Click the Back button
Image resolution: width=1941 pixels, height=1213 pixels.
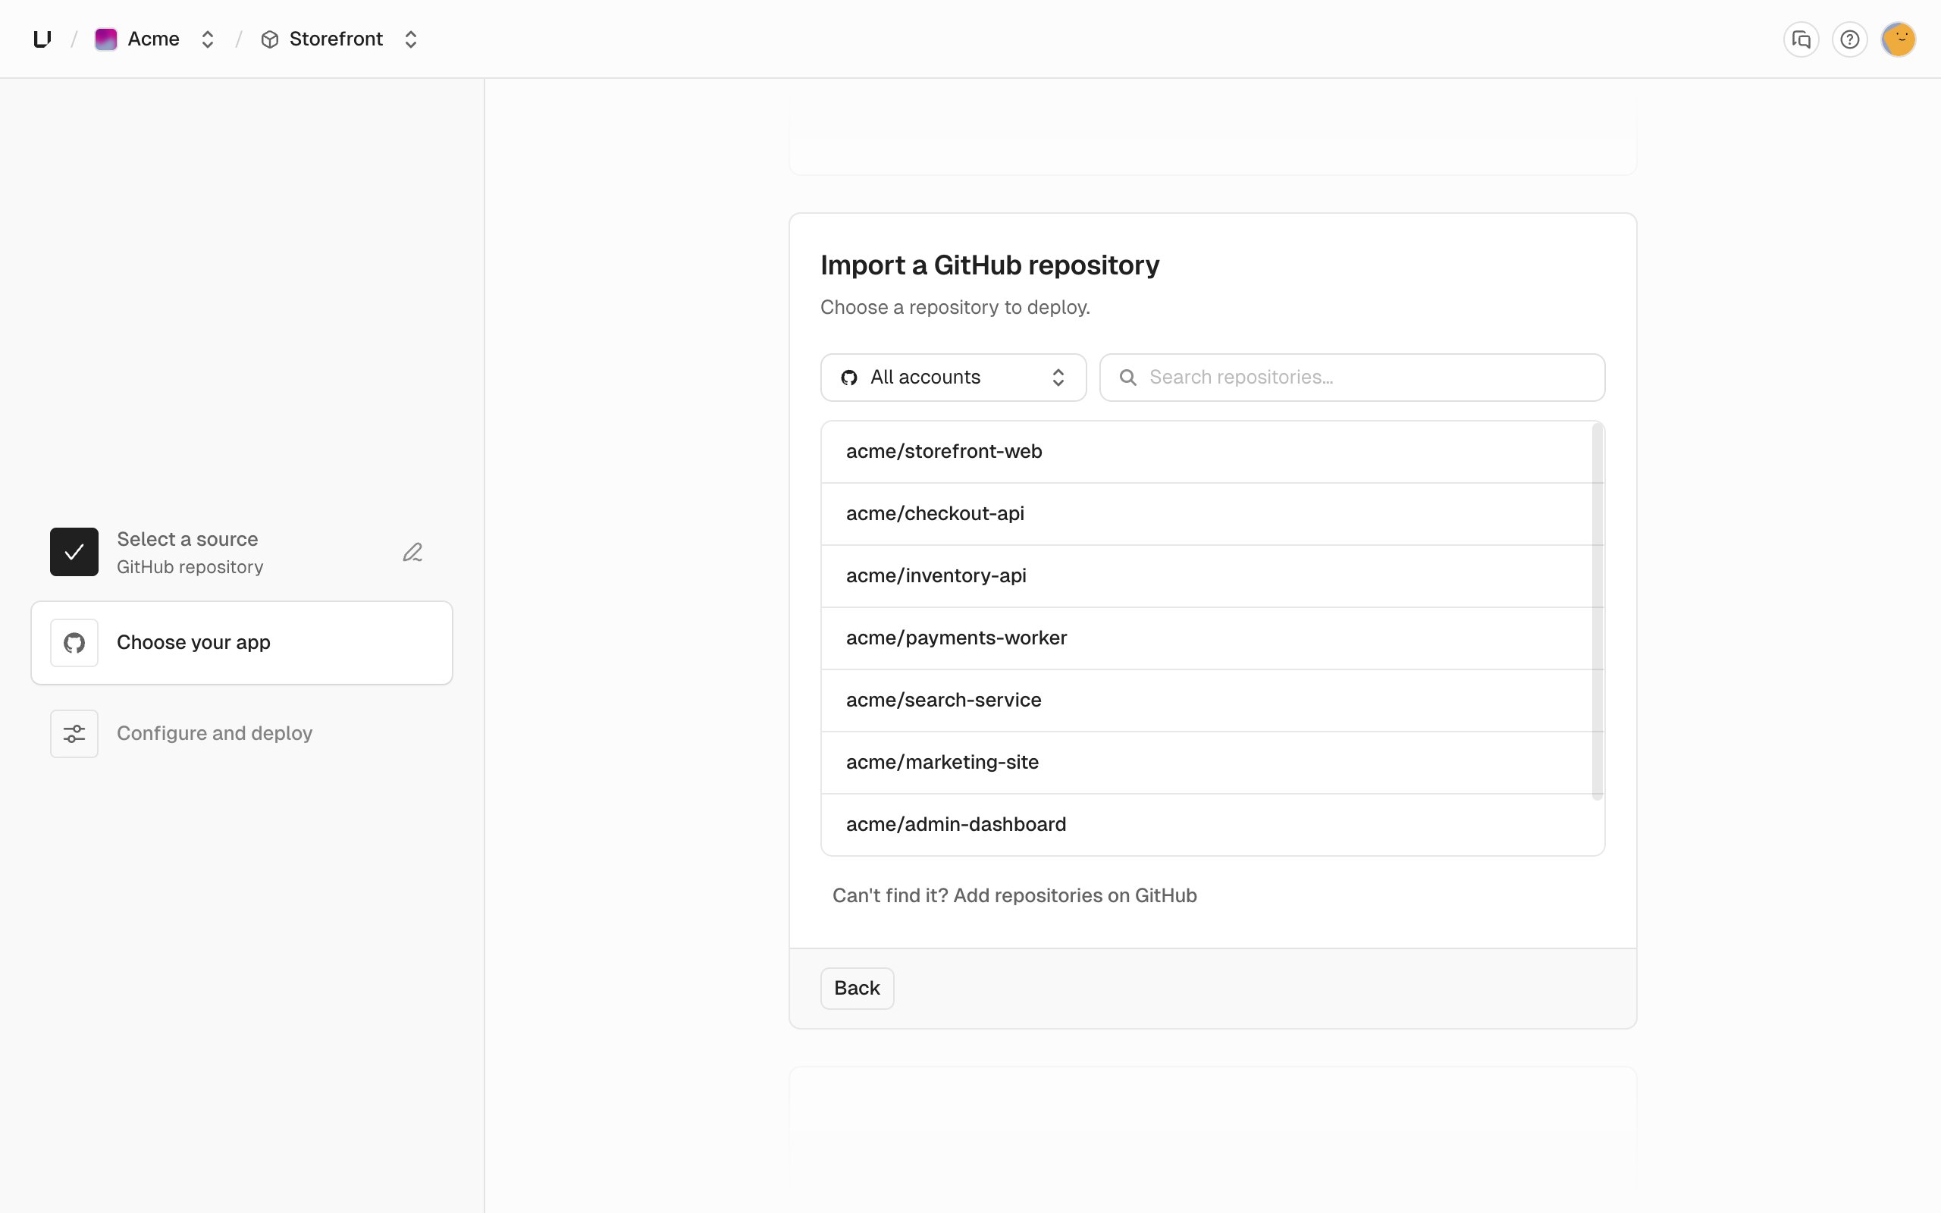pyautogui.click(x=857, y=989)
